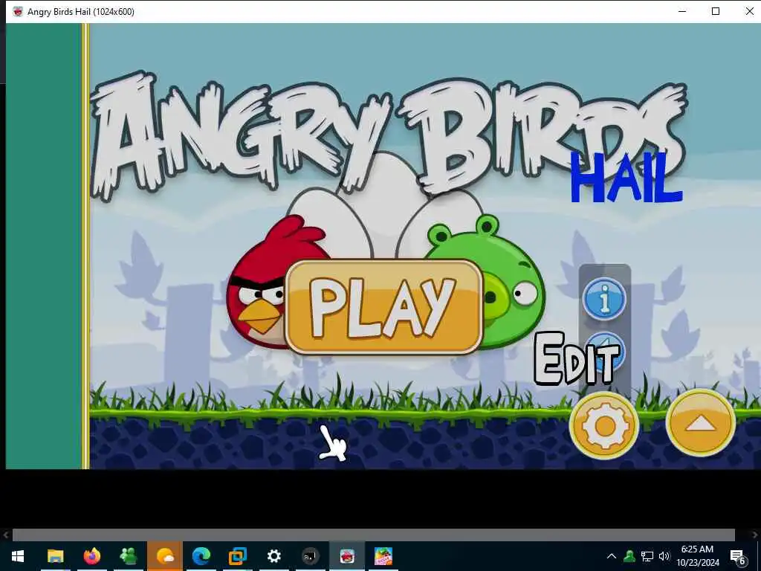This screenshot has height=571, width=761.
Task: Launch Microsoft Edge from the taskbar
Action: [201, 556]
